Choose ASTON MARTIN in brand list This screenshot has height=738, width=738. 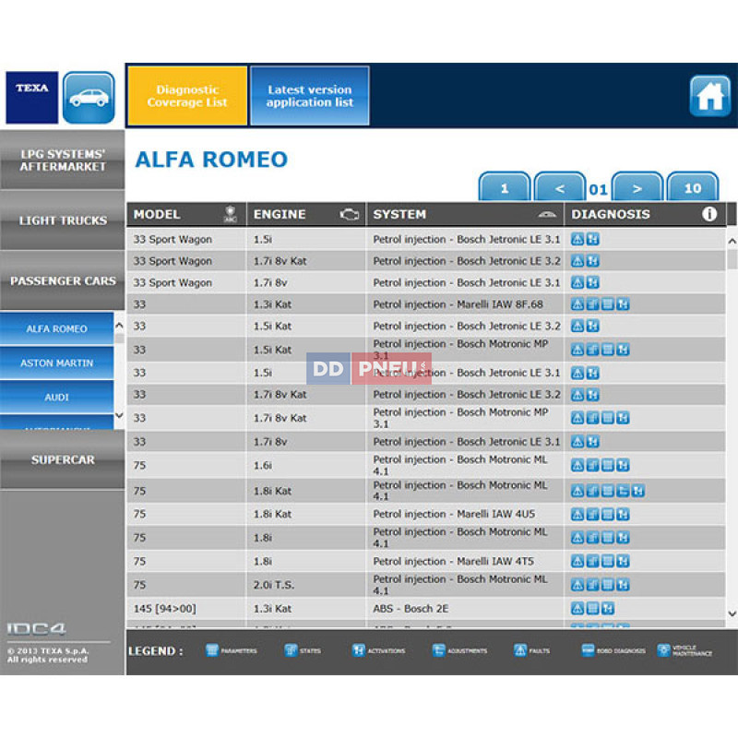click(56, 363)
